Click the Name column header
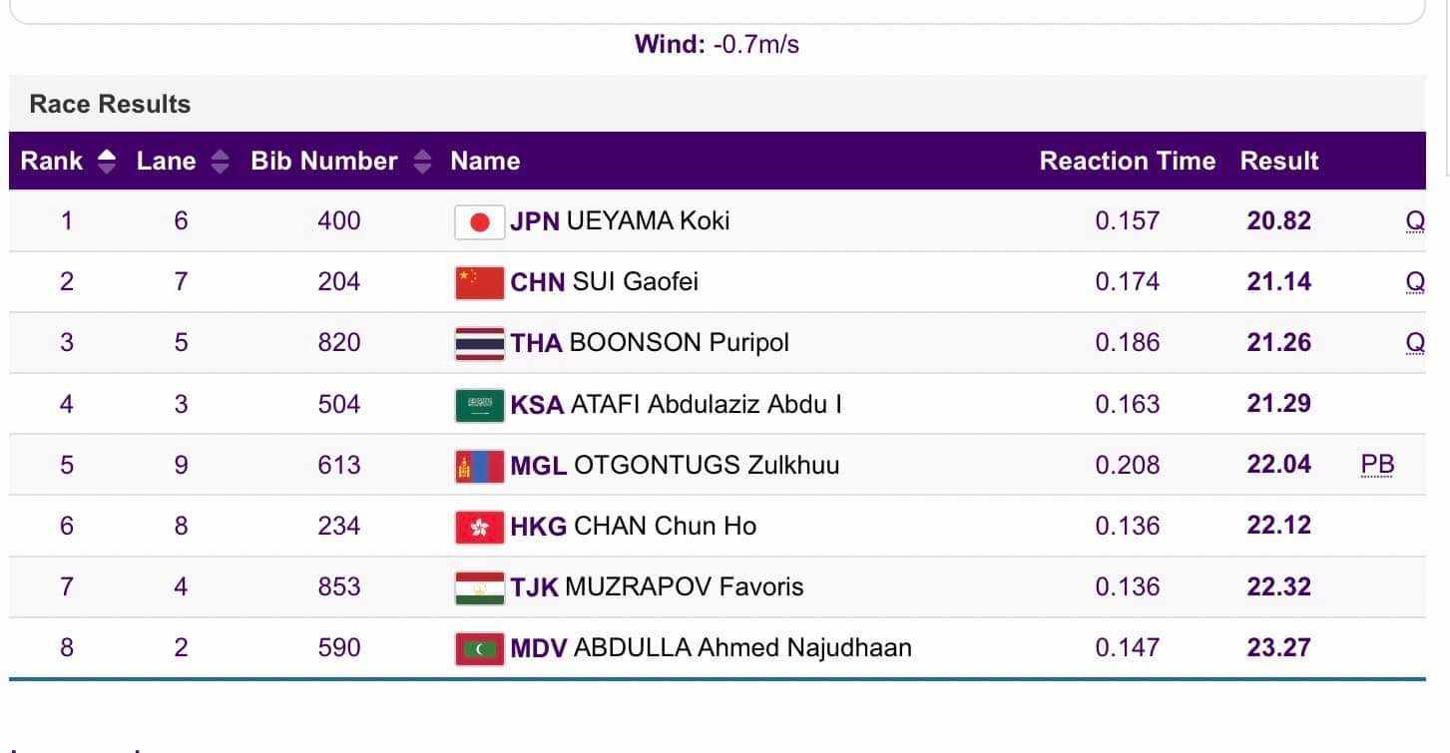Image resolution: width=1450 pixels, height=753 pixels. pos(485,162)
